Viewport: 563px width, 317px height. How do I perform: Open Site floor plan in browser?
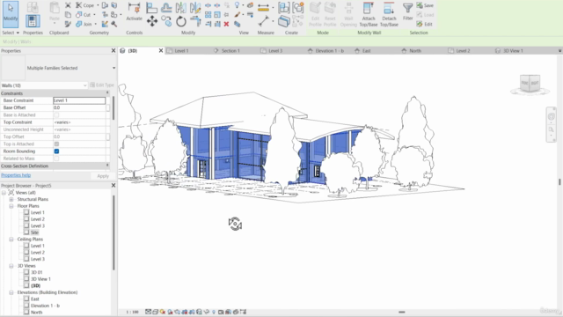pos(34,232)
